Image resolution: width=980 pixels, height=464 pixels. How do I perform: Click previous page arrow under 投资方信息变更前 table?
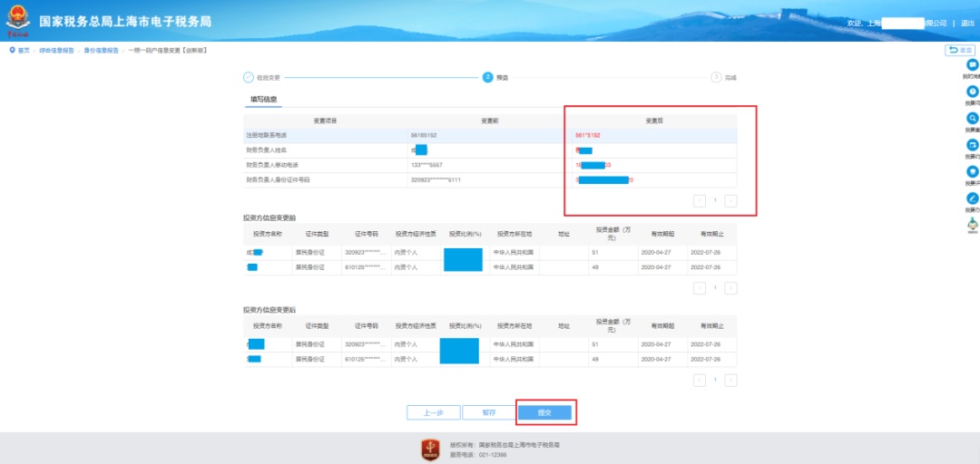[x=700, y=288]
